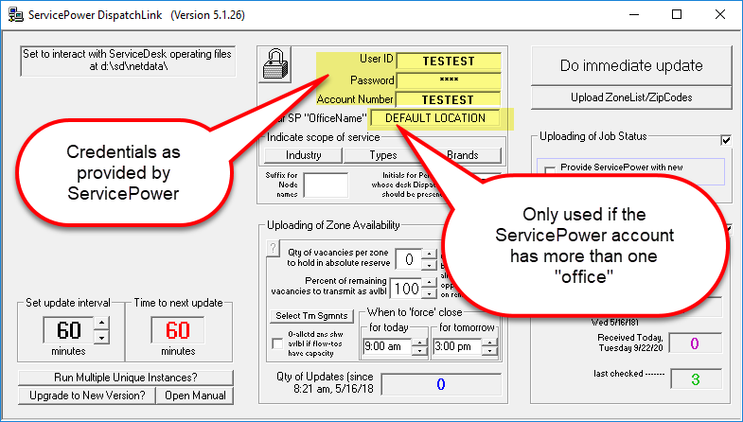
Task: Click Upload ZoneList/ZipCodes button
Action: [631, 97]
